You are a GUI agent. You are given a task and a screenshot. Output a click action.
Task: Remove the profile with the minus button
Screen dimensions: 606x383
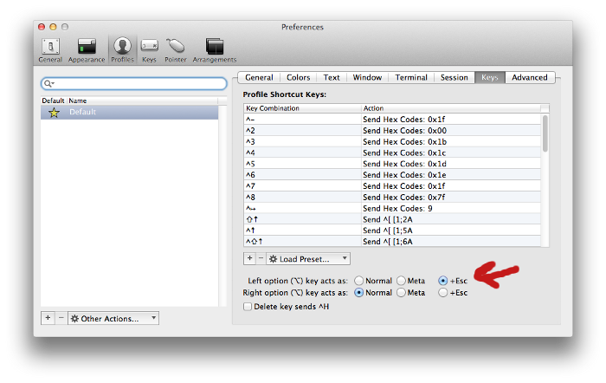(61, 318)
